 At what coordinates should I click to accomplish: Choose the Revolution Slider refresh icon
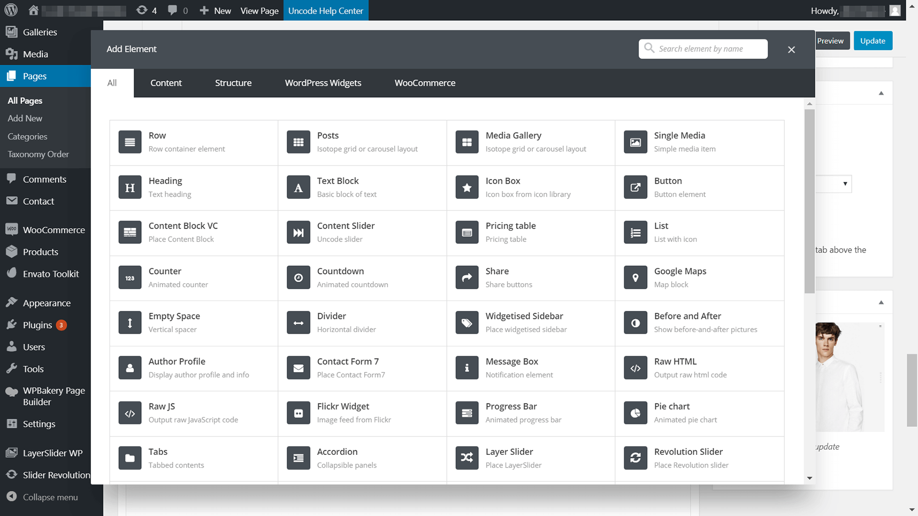[635, 458]
